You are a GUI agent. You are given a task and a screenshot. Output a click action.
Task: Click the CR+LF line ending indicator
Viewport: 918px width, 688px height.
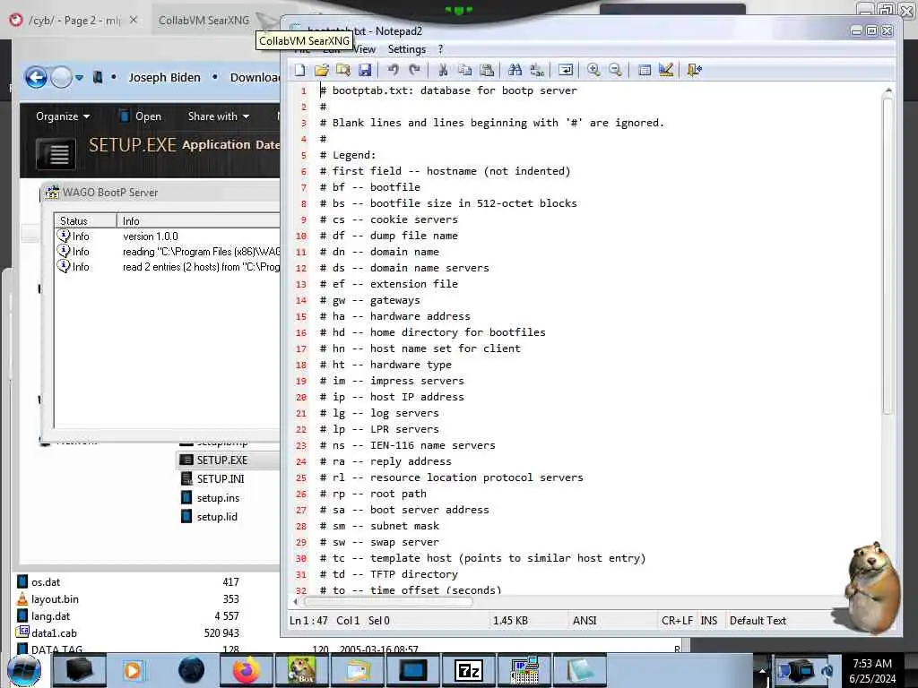[677, 621]
